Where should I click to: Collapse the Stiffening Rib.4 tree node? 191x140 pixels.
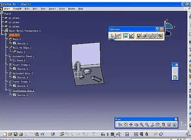coord(6,90)
